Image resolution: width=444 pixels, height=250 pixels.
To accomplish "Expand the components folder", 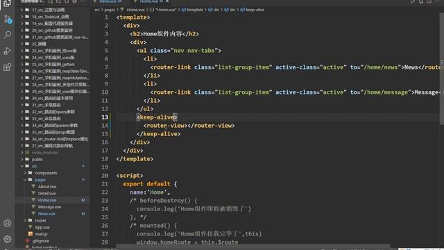I will pos(25,173).
